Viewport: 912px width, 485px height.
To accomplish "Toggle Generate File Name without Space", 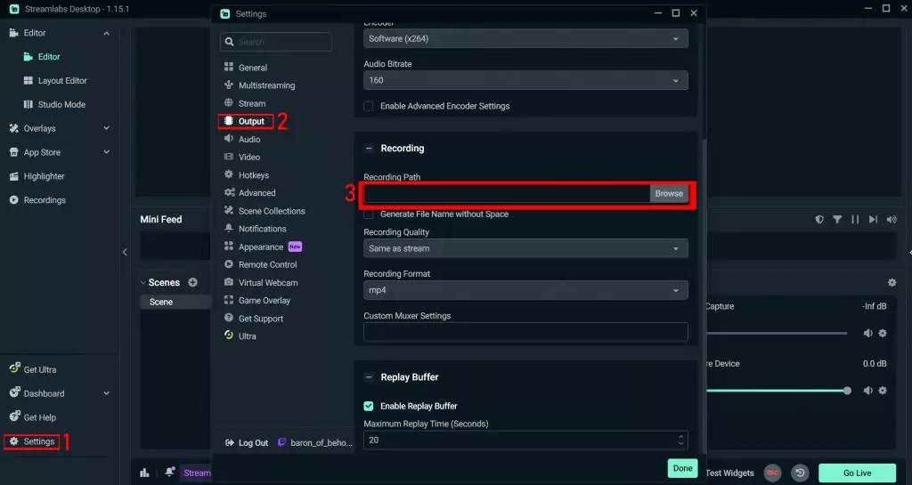I will pos(368,214).
